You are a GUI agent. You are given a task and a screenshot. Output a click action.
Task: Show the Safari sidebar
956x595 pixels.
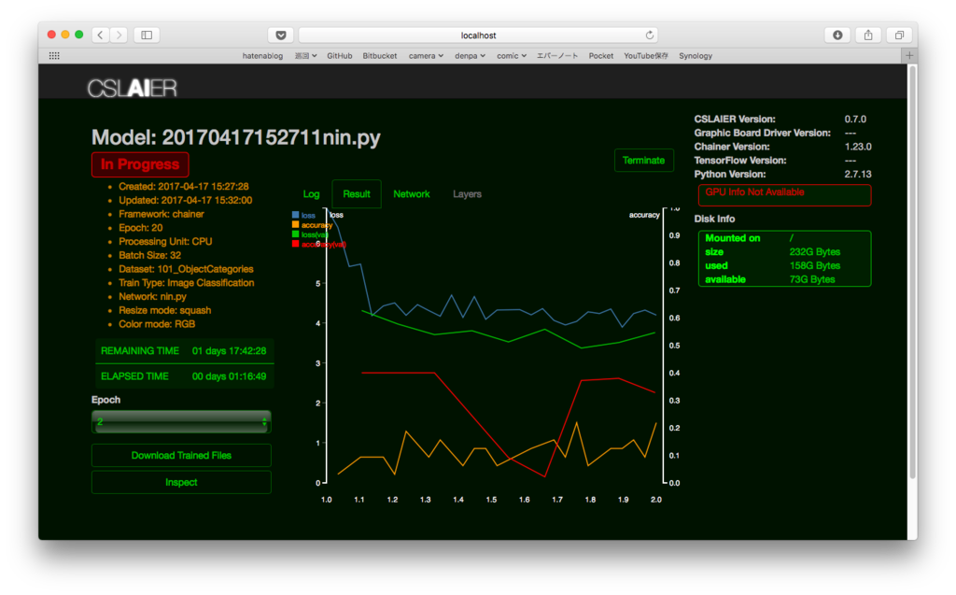[x=147, y=35]
